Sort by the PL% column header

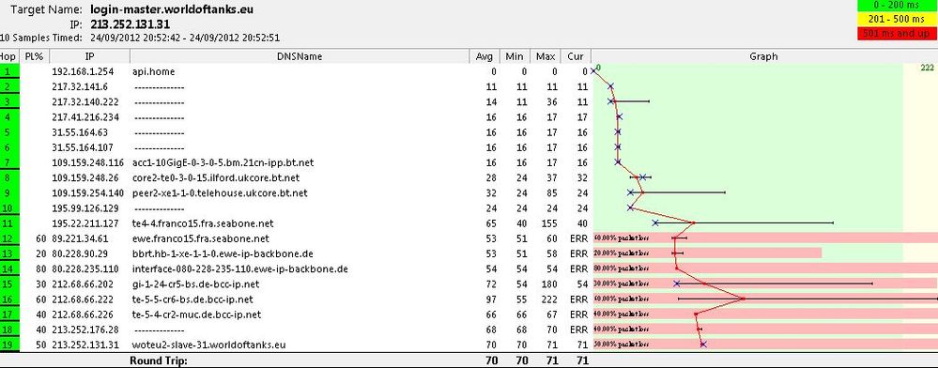[x=34, y=57]
